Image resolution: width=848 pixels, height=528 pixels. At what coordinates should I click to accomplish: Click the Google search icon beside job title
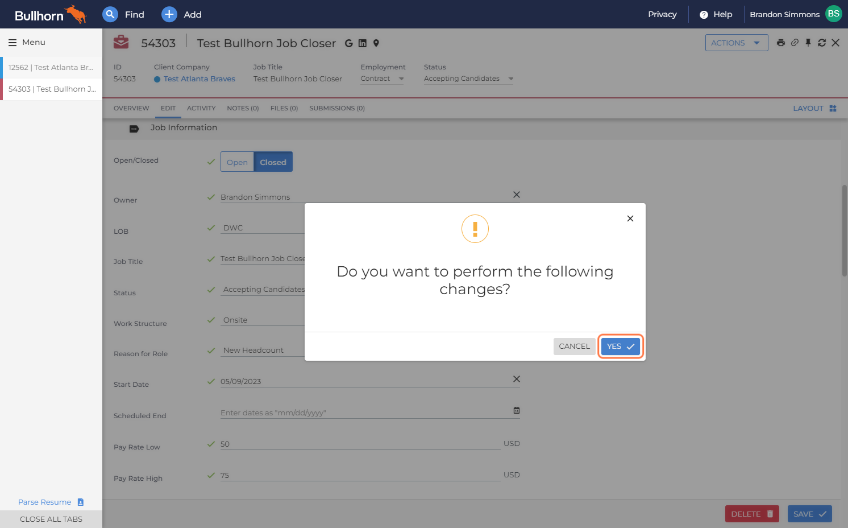click(349, 43)
